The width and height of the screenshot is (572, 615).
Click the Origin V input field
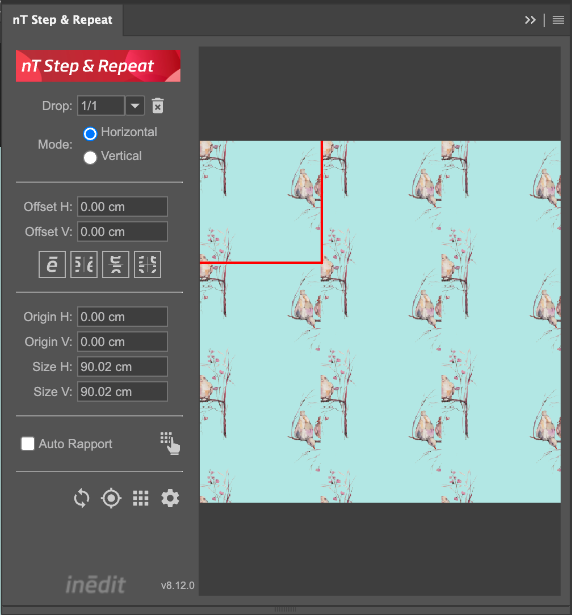(123, 342)
